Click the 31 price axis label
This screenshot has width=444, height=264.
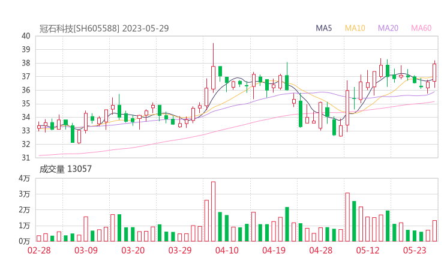pyautogui.click(x=26, y=158)
